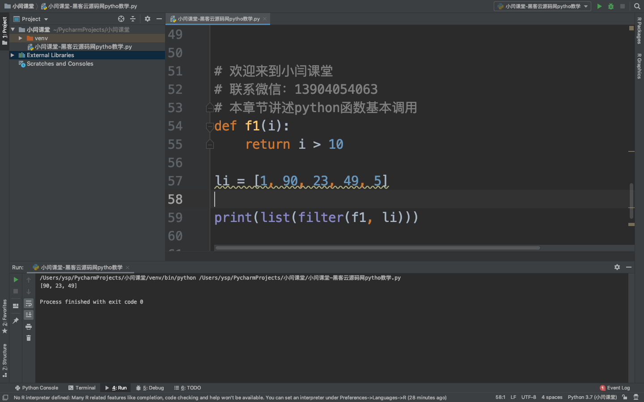Pin the run tab
The height and width of the screenshot is (402, 644).
point(16,321)
